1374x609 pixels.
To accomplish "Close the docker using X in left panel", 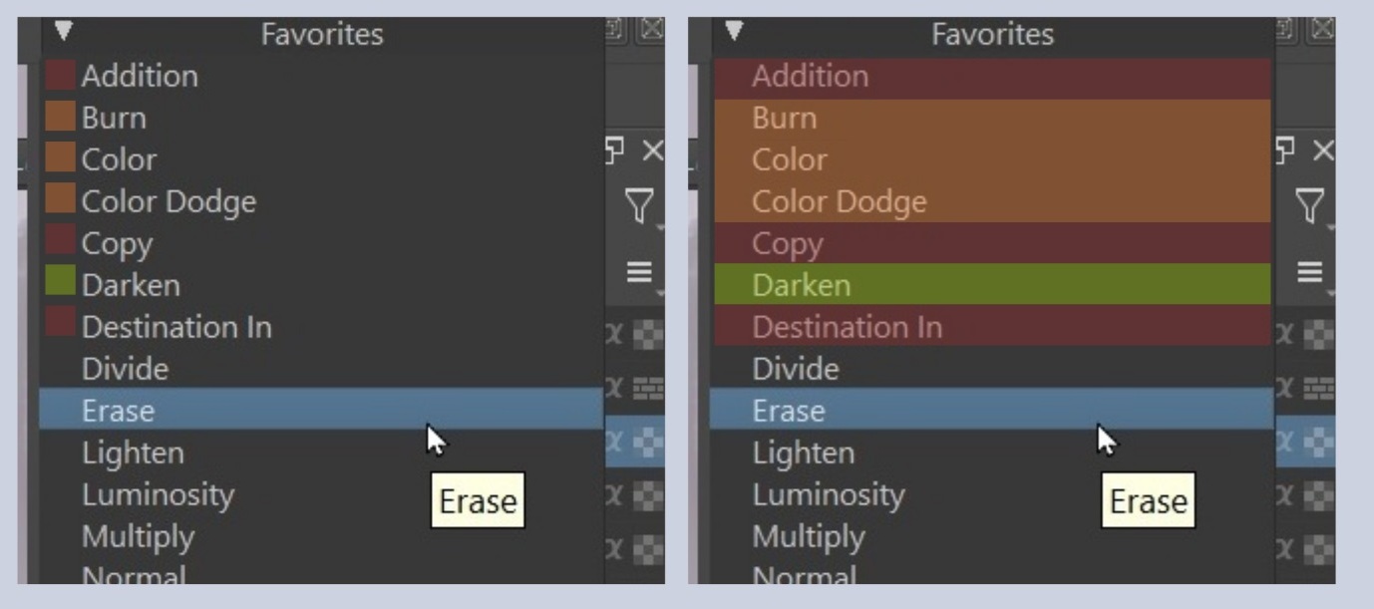I will (652, 152).
